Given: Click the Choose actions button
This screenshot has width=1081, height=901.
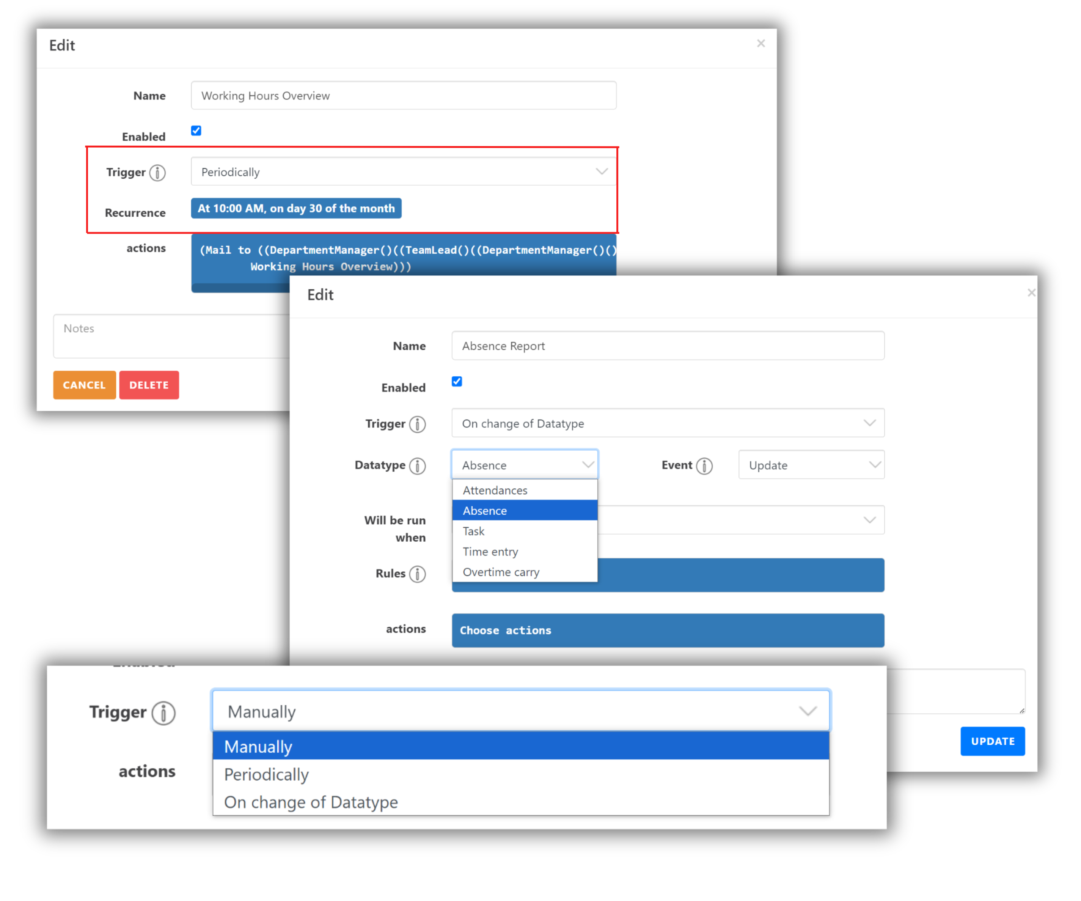Looking at the screenshot, I should pos(668,630).
